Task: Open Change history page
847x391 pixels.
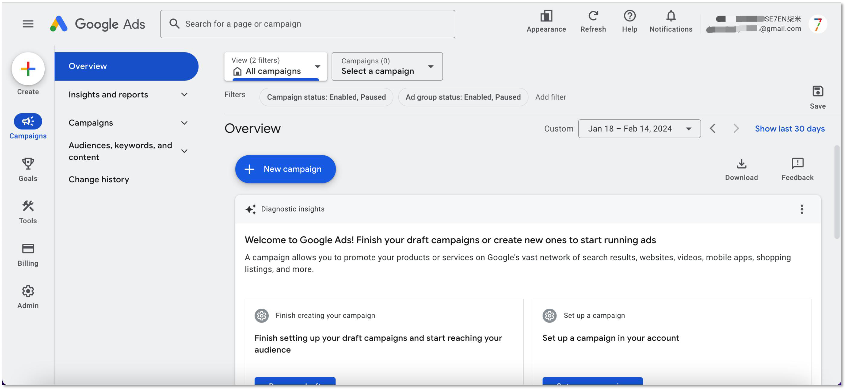Action: pyautogui.click(x=99, y=180)
